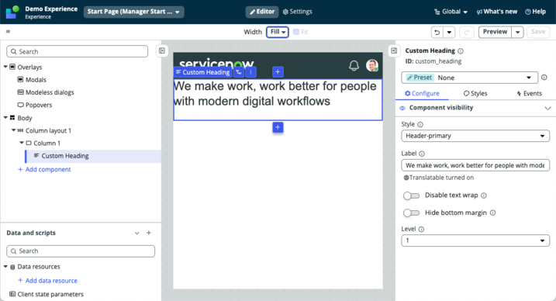This screenshot has height=301, width=556.
Task: Open the Level dropdown
Action: [475, 240]
